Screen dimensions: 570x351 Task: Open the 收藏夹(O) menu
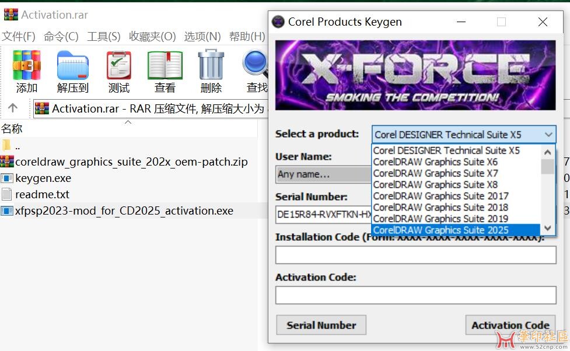coord(152,36)
